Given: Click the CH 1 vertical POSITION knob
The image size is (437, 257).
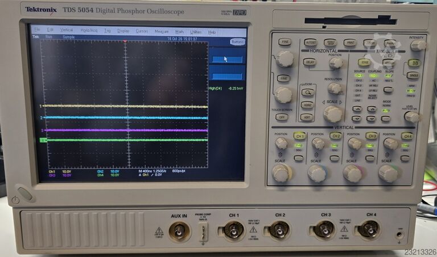Looking at the screenshot, I should (282, 143).
